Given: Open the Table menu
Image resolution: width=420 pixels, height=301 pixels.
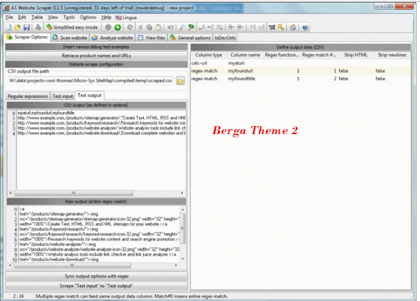Looking at the screenshot, I should pyautogui.click(x=37, y=18).
